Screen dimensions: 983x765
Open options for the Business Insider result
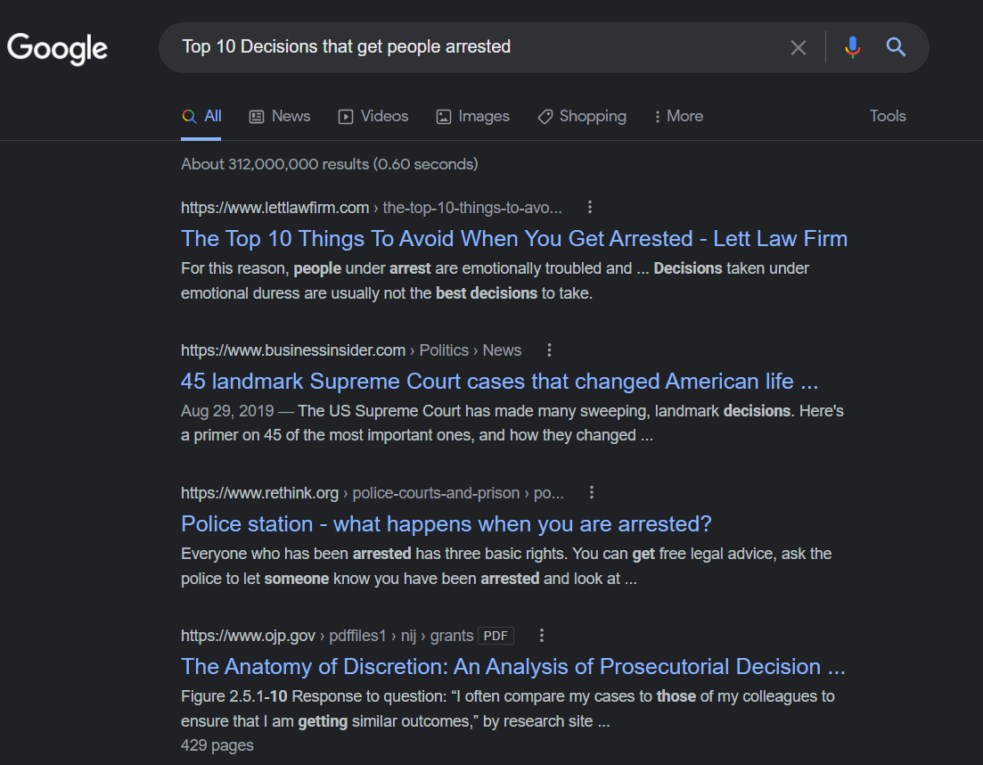[x=550, y=350]
